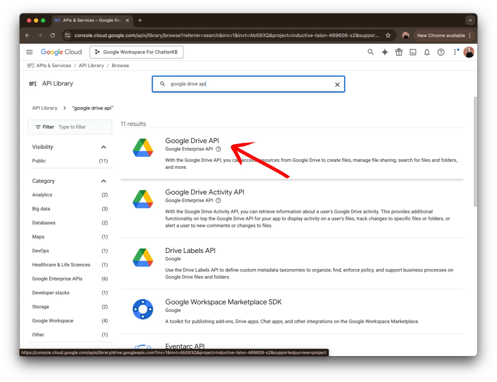The width and height of the screenshot is (497, 382).
Task: Filter by Developer stacks category
Action: pos(70,293)
